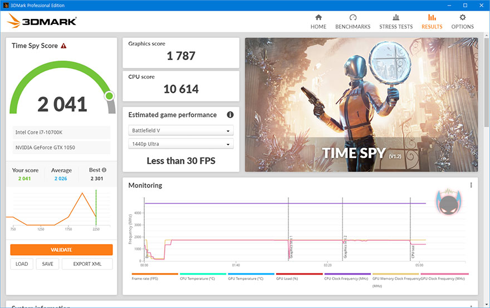Image resolution: width=490 pixels, height=308 pixels.
Task: Click the vertical scrollbar thumb
Action: (487, 82)
